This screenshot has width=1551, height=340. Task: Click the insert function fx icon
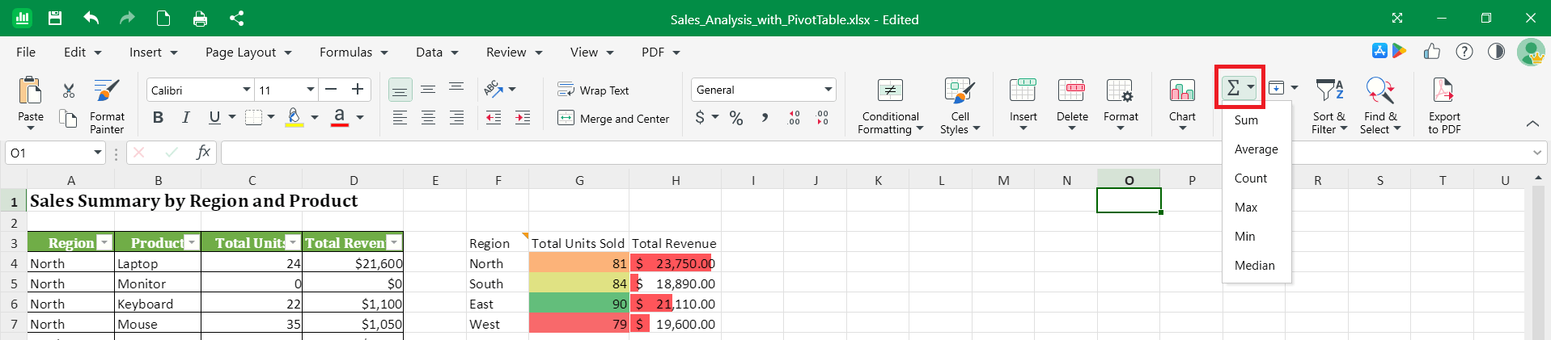[203, 152]
